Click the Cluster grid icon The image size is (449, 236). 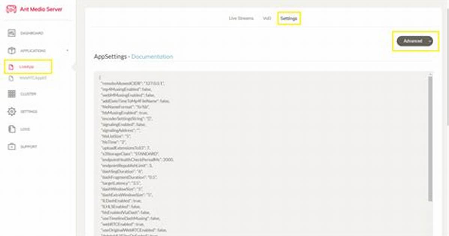[x=12, y=94]
